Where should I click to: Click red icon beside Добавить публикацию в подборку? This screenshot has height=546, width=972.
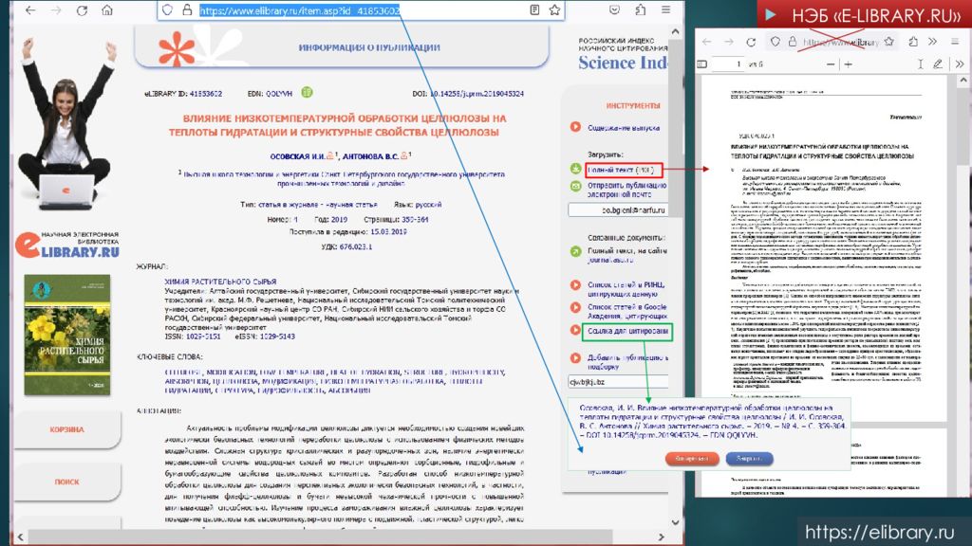pyautogui.click(x=575, y=357)
